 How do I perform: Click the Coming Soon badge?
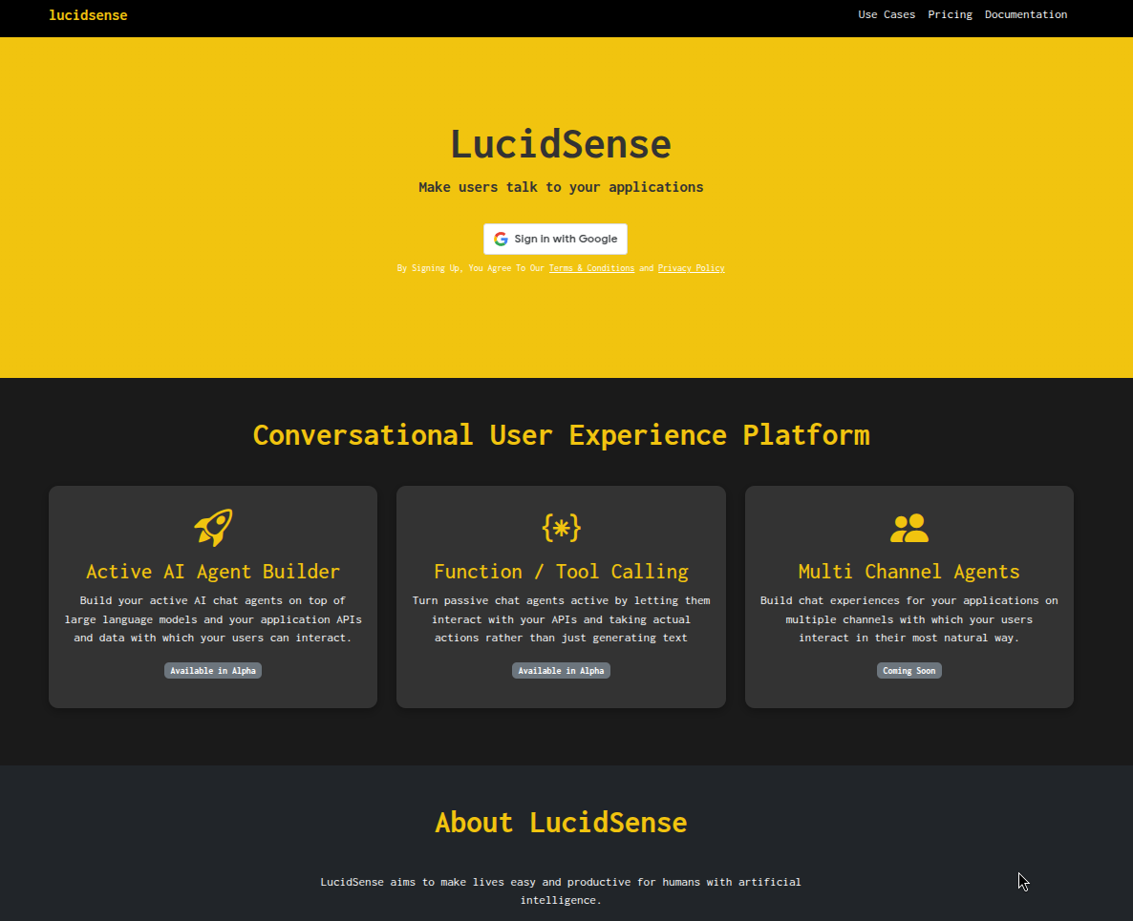click(909, 671)
